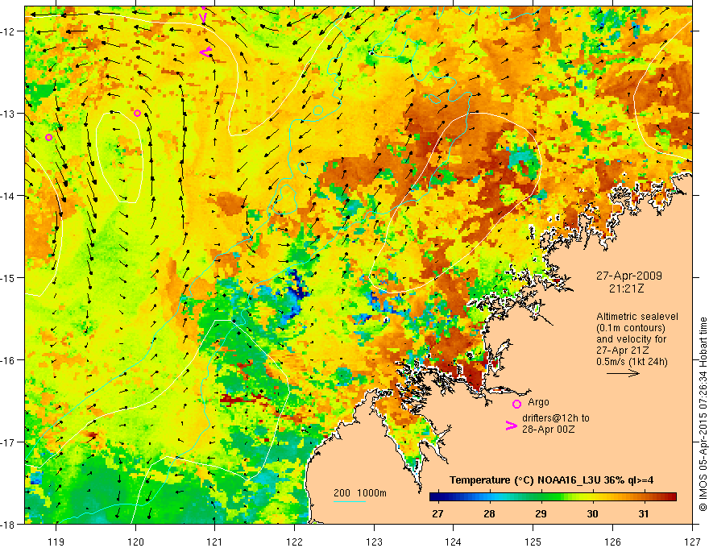Viewport: 709px width, 548px height.
Task: Click the longitude axis label '126'
Action: (612, 542)
